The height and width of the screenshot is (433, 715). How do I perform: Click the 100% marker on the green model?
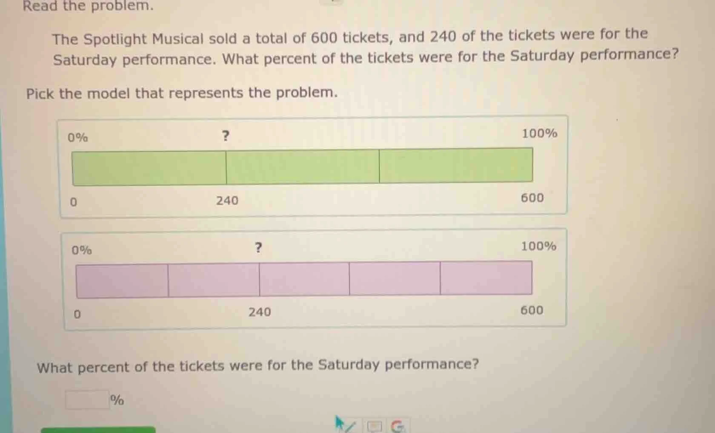tap(539, 133)
